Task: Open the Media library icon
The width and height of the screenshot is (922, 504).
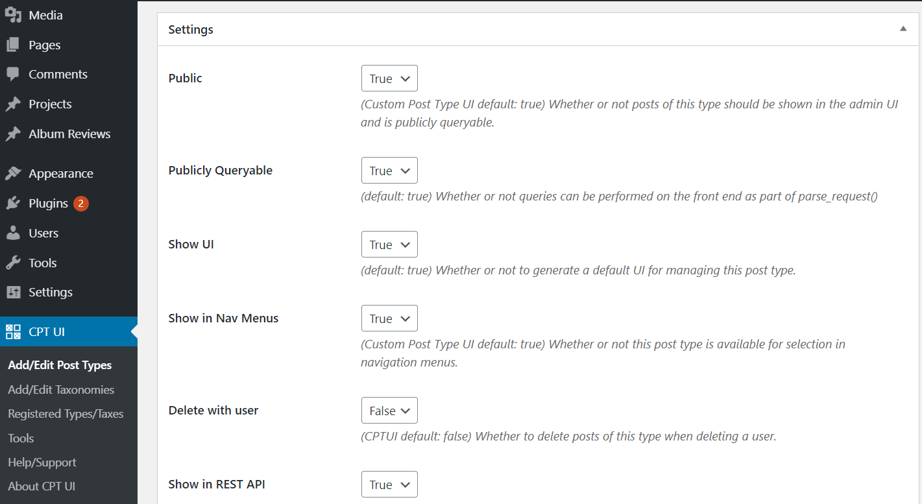Action: (x=13, y=14)
